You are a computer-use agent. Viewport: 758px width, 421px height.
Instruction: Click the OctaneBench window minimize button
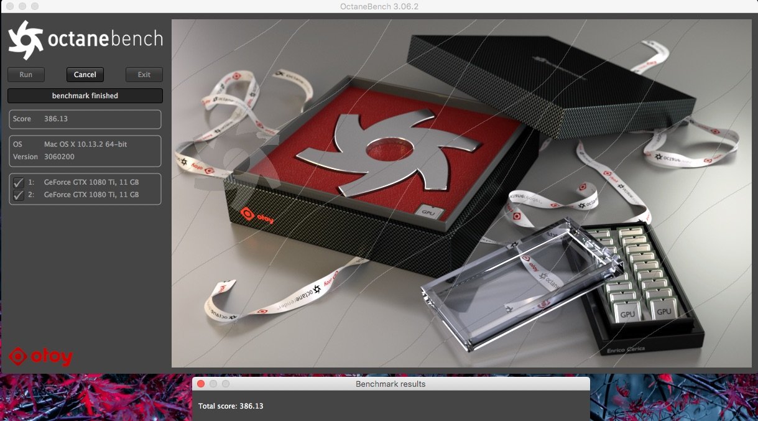click(x=22, y=6)
